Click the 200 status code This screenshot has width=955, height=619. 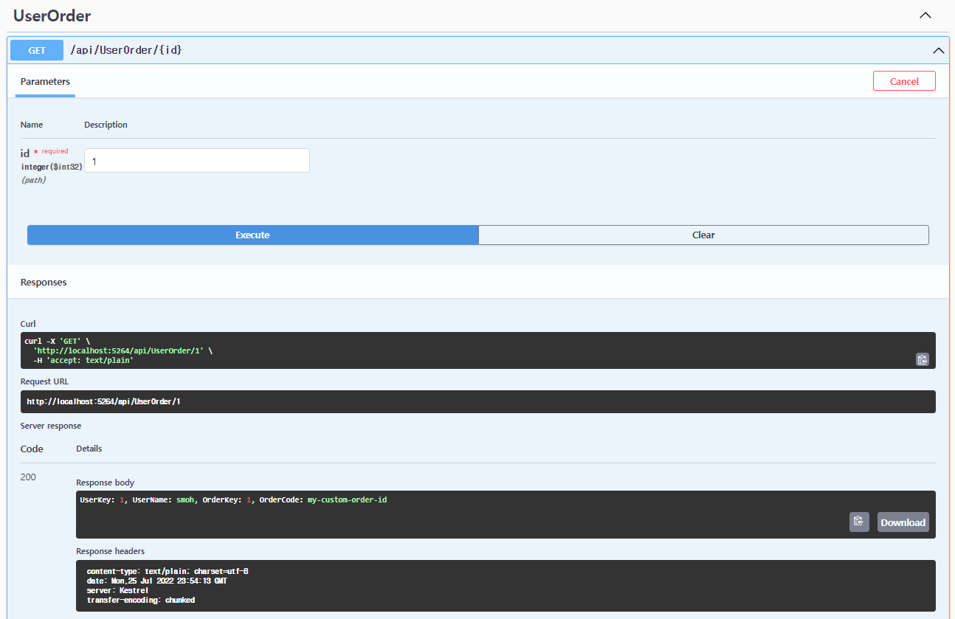[28, 477]
